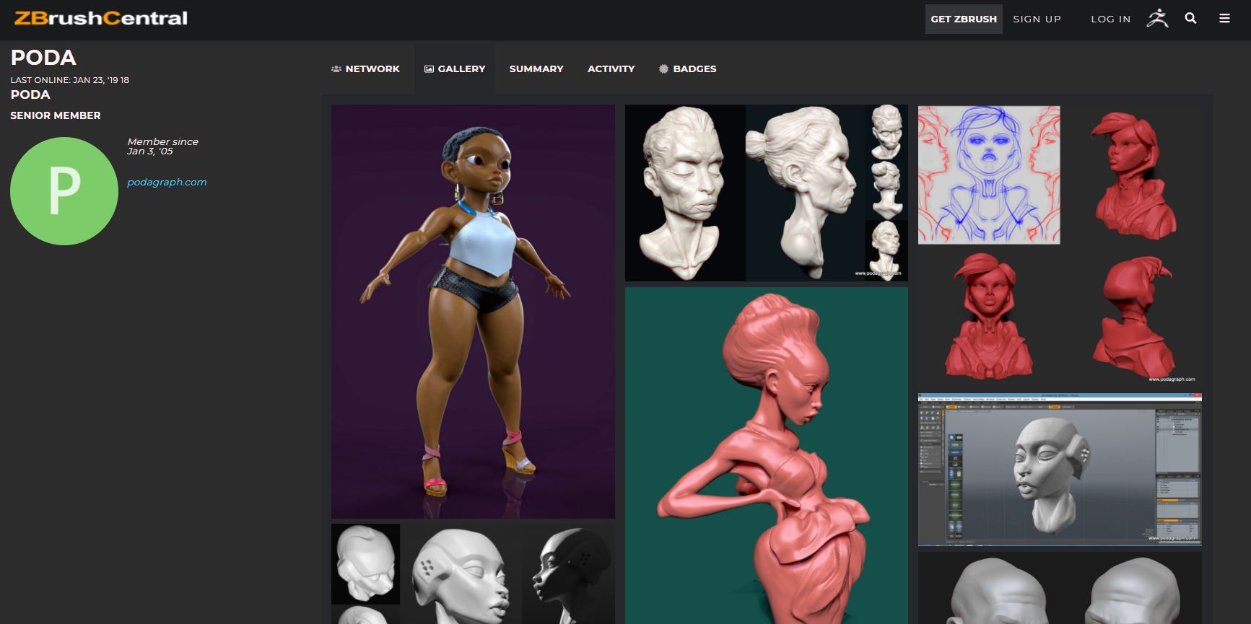Open the search magnifier icon

(1190, 19)
